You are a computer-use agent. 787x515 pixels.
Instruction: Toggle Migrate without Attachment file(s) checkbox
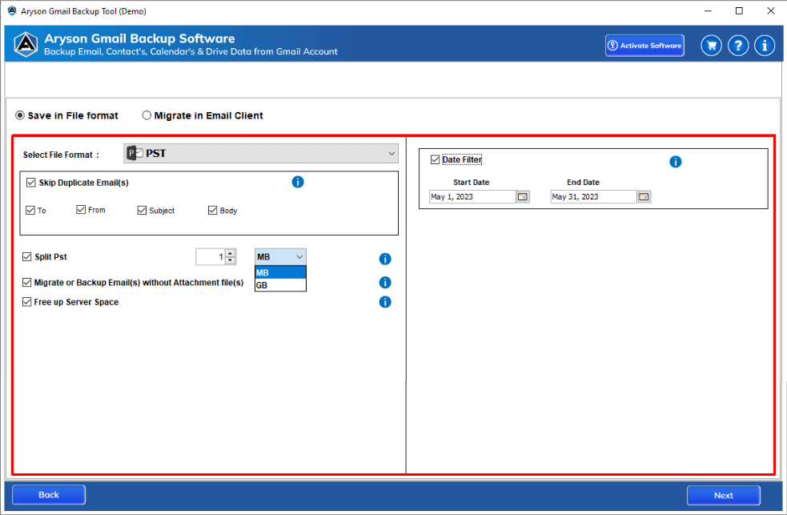(27, 283)
